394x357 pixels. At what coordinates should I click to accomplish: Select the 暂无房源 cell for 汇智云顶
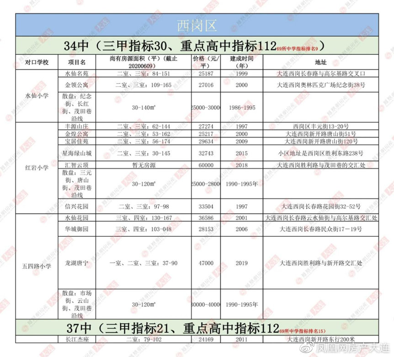(x=142, y=165)
